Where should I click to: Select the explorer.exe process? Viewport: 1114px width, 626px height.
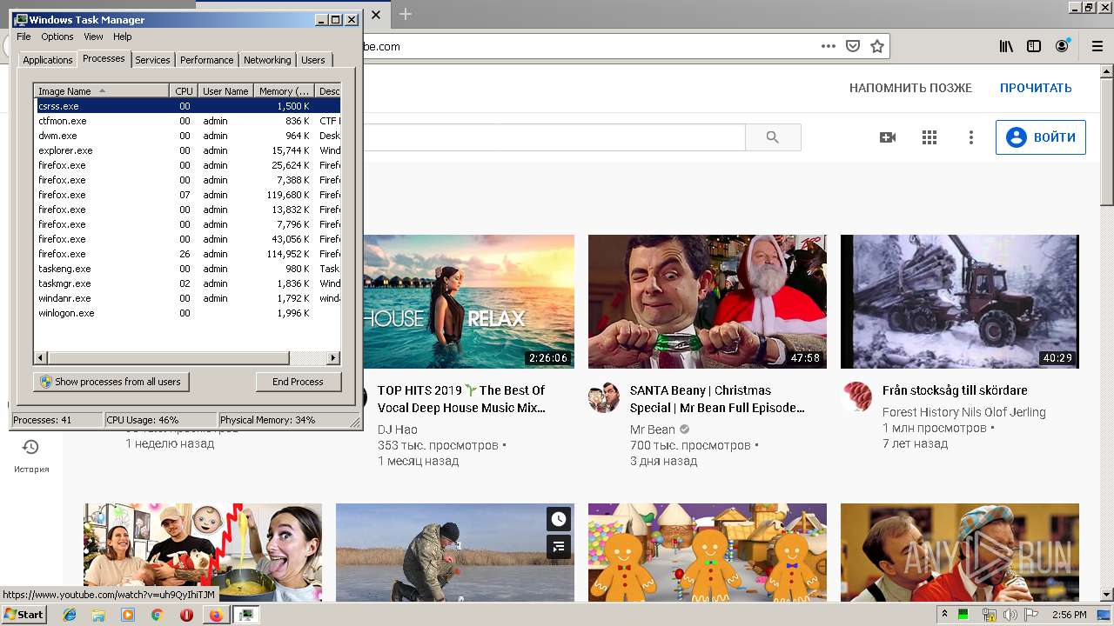[x=187, y=150]
